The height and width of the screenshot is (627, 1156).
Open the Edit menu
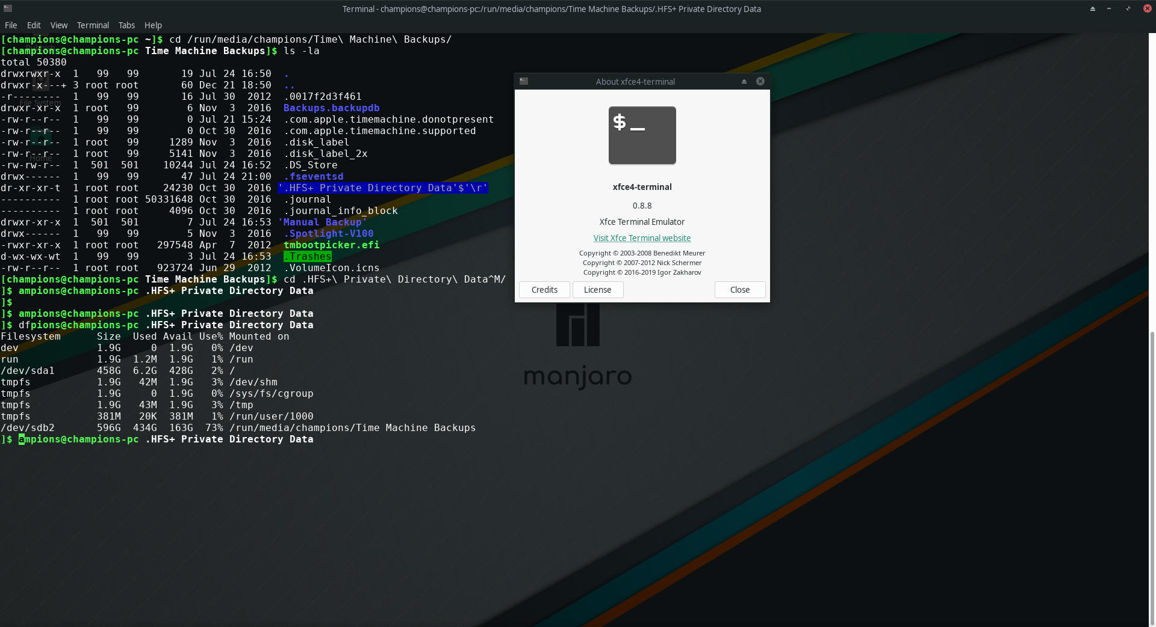point(34,25)
